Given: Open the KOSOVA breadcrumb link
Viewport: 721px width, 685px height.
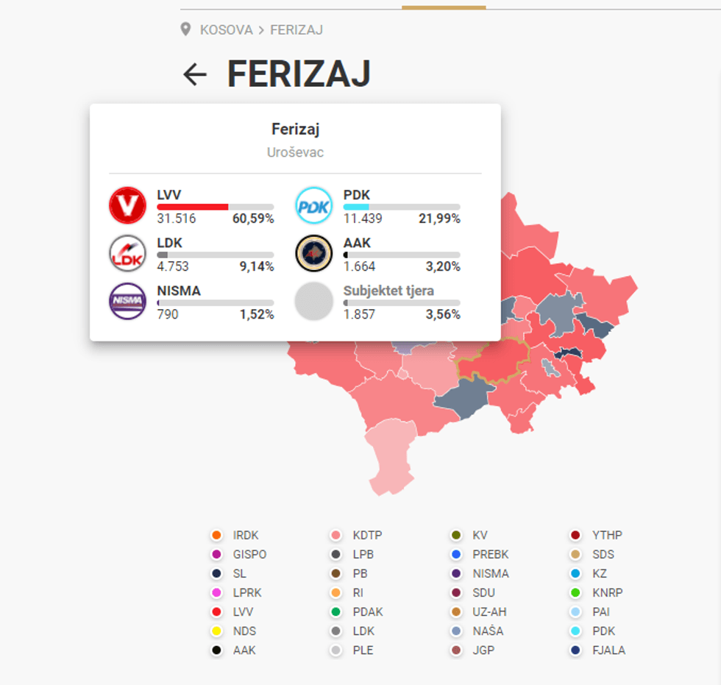Looking at the screenshot, I should (x=226, y=30).
